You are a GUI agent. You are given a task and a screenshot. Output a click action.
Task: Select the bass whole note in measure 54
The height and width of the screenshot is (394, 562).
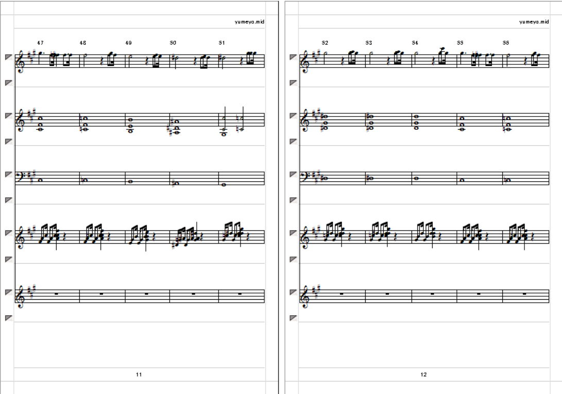pos(416,178)
